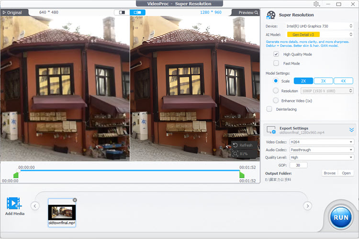Collapse the Export Settings section
Viewport: 359px width, 239px height.
[x=351, y=130]
